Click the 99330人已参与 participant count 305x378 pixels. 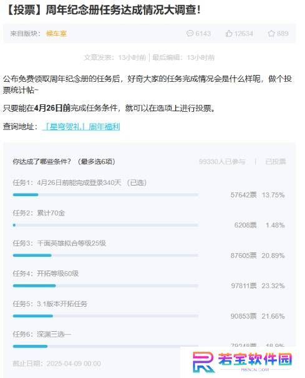[222, 162]
